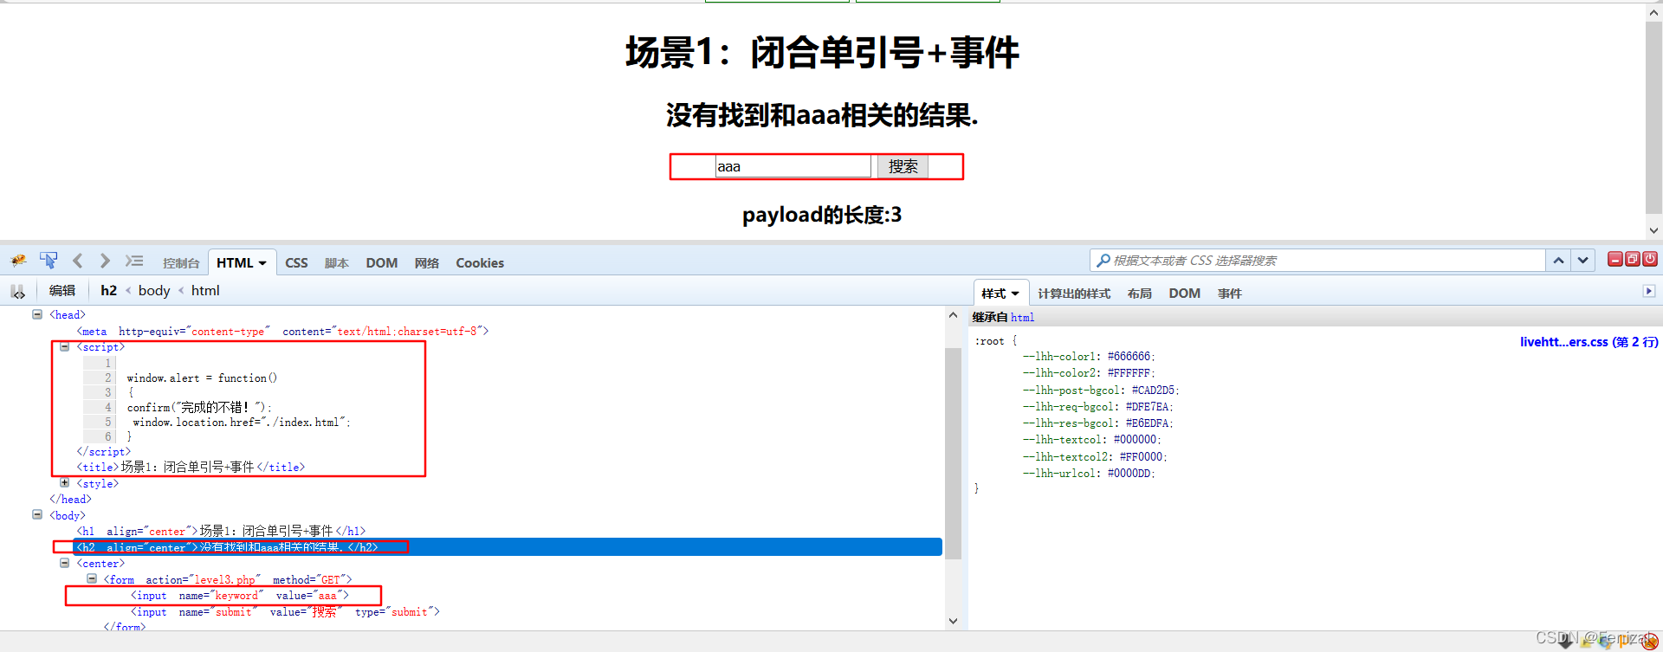This screenshot has width=1663, height=652.
Task: Select the <meta http-equiv> row
Action: pos(282,331)
